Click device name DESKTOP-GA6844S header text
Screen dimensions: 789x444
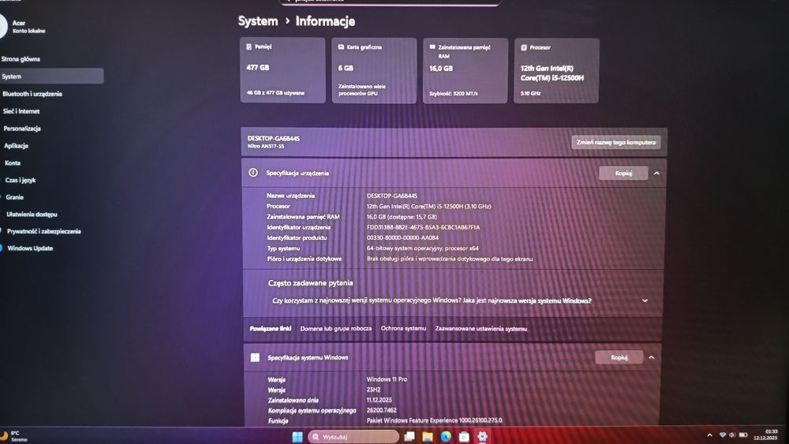click(273, 138)
